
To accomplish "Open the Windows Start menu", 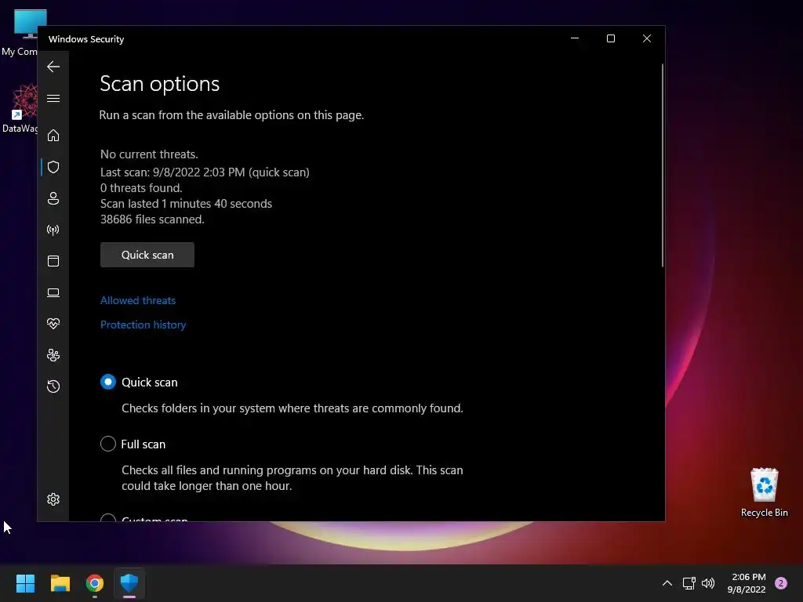I will click(x=25, y=583).
